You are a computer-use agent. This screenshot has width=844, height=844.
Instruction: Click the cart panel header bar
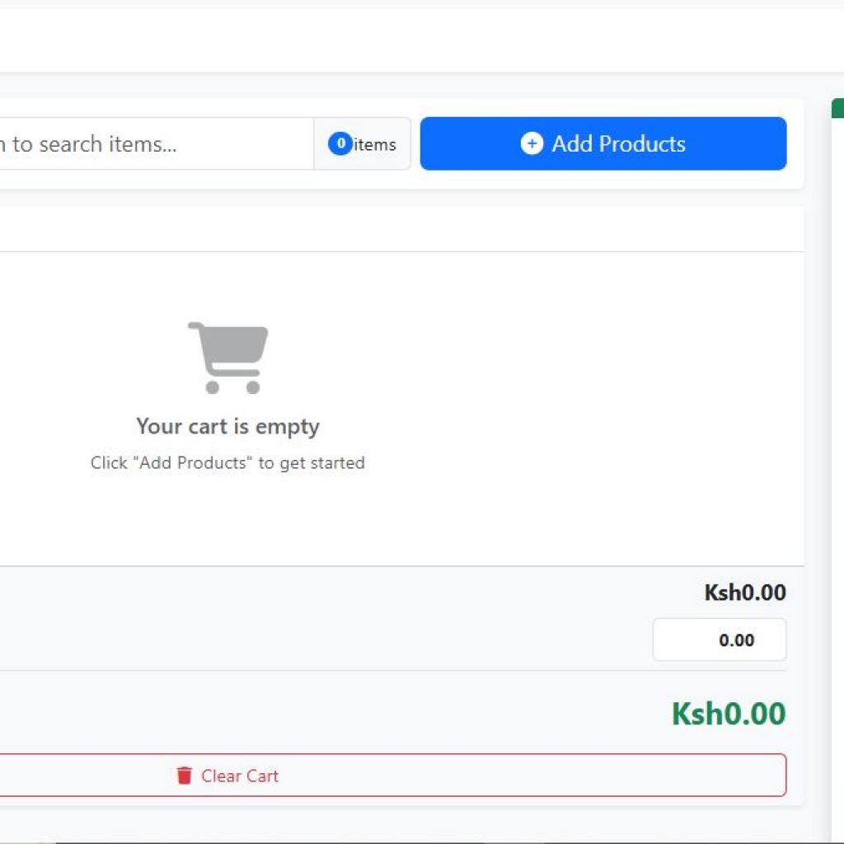396,228
